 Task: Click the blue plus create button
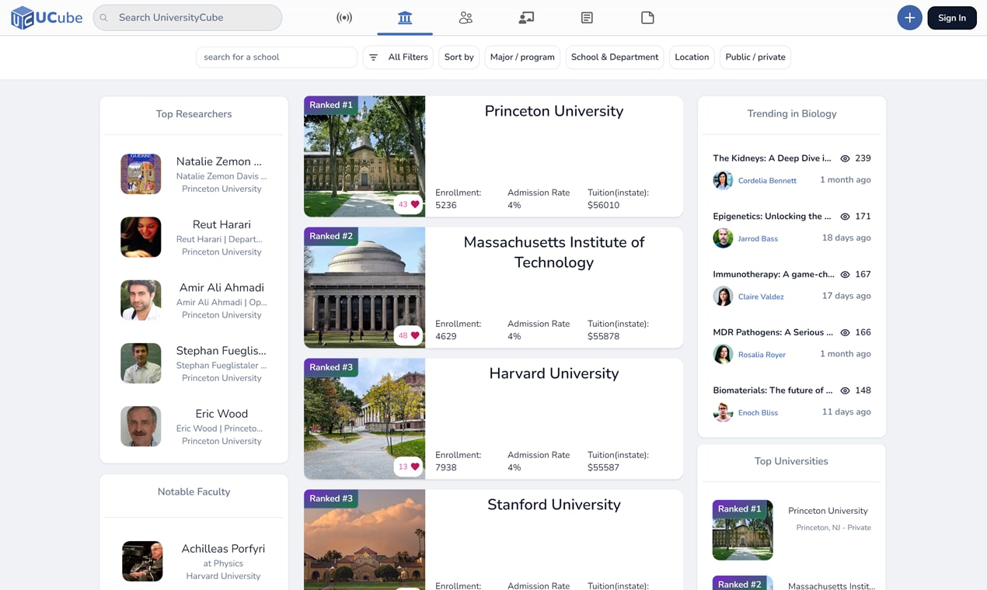pyautogui.click(x=909, y=17)
